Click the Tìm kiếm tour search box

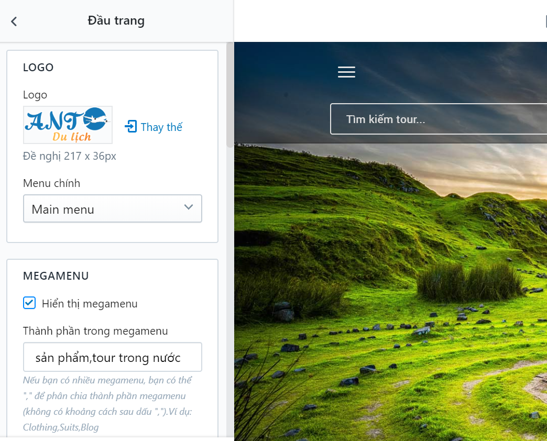(x=439, y=119)
